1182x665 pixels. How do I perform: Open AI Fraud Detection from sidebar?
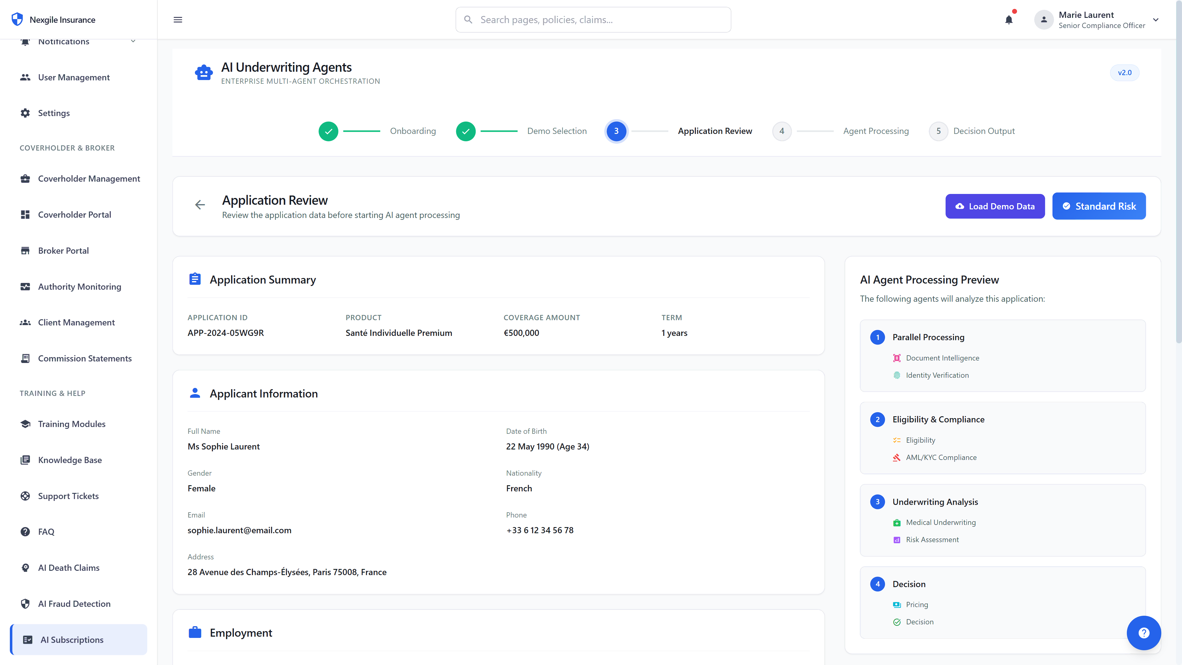coord(74,603)
